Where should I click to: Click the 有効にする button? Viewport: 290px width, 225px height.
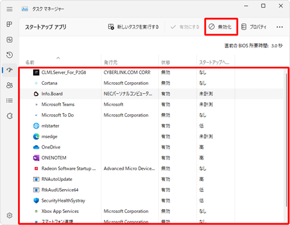coord(184,27)
